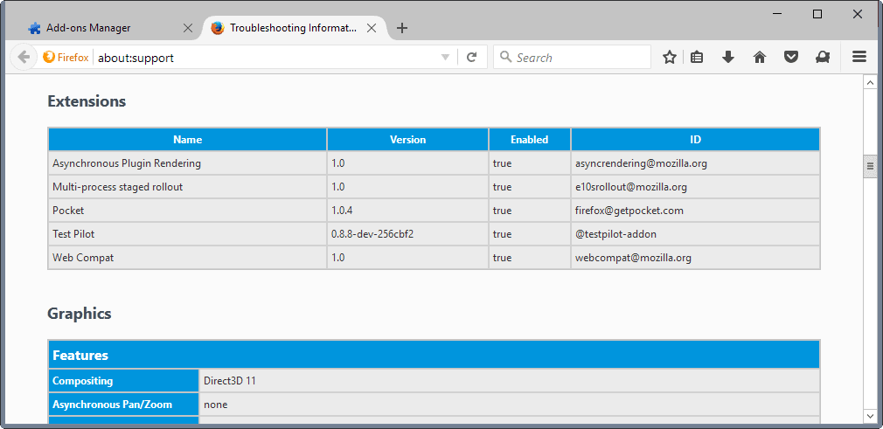Screen dimensions: 883x429
Task: Click the Pocket extension name cell
Action: 187,211
